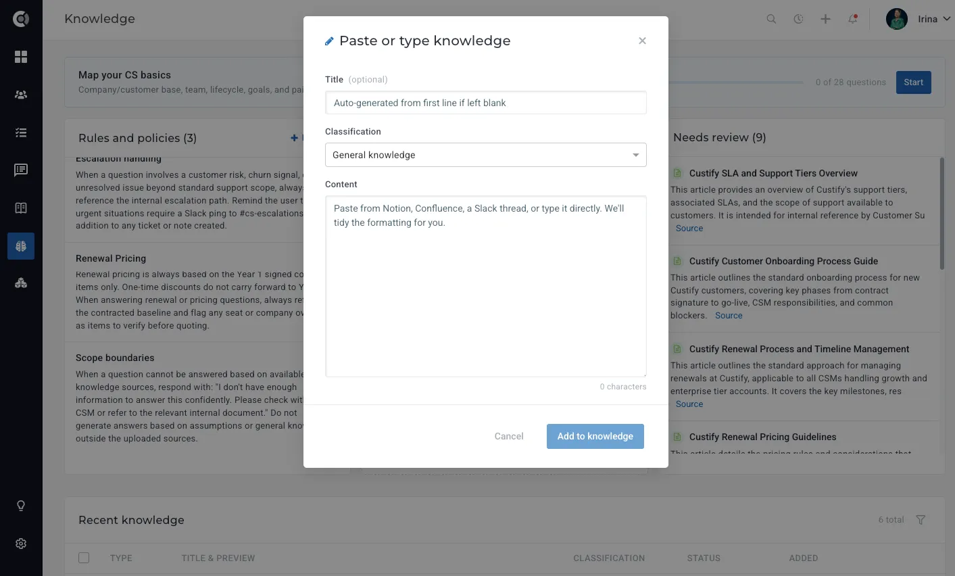Viewport: 955px width, 576px height.
Task: Open the Classification General knowledge dropdown
Action: pyautogui.click(x=485, y=155)
